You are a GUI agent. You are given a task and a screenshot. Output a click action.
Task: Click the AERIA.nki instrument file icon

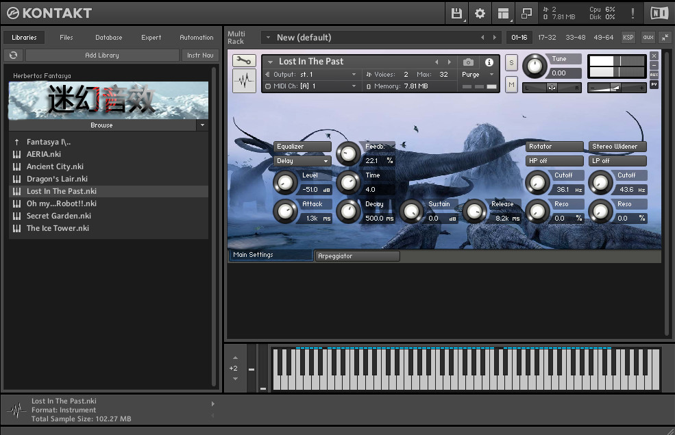[16, 154]
